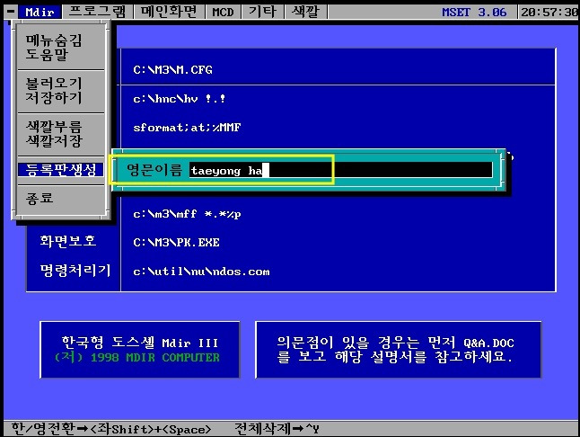The image size is (580, 437).
Task: Select the C:\M3\PK.EXE entry
Action: coord(177,243)
